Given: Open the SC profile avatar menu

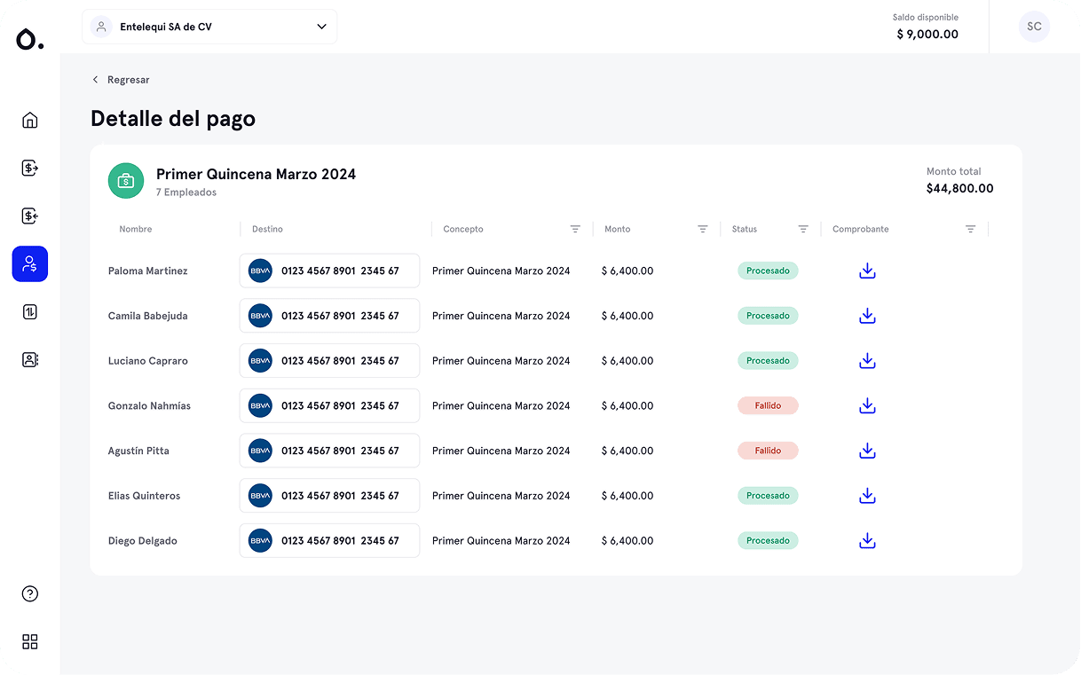Looking at the screenshot, I should pos(1034,27).
